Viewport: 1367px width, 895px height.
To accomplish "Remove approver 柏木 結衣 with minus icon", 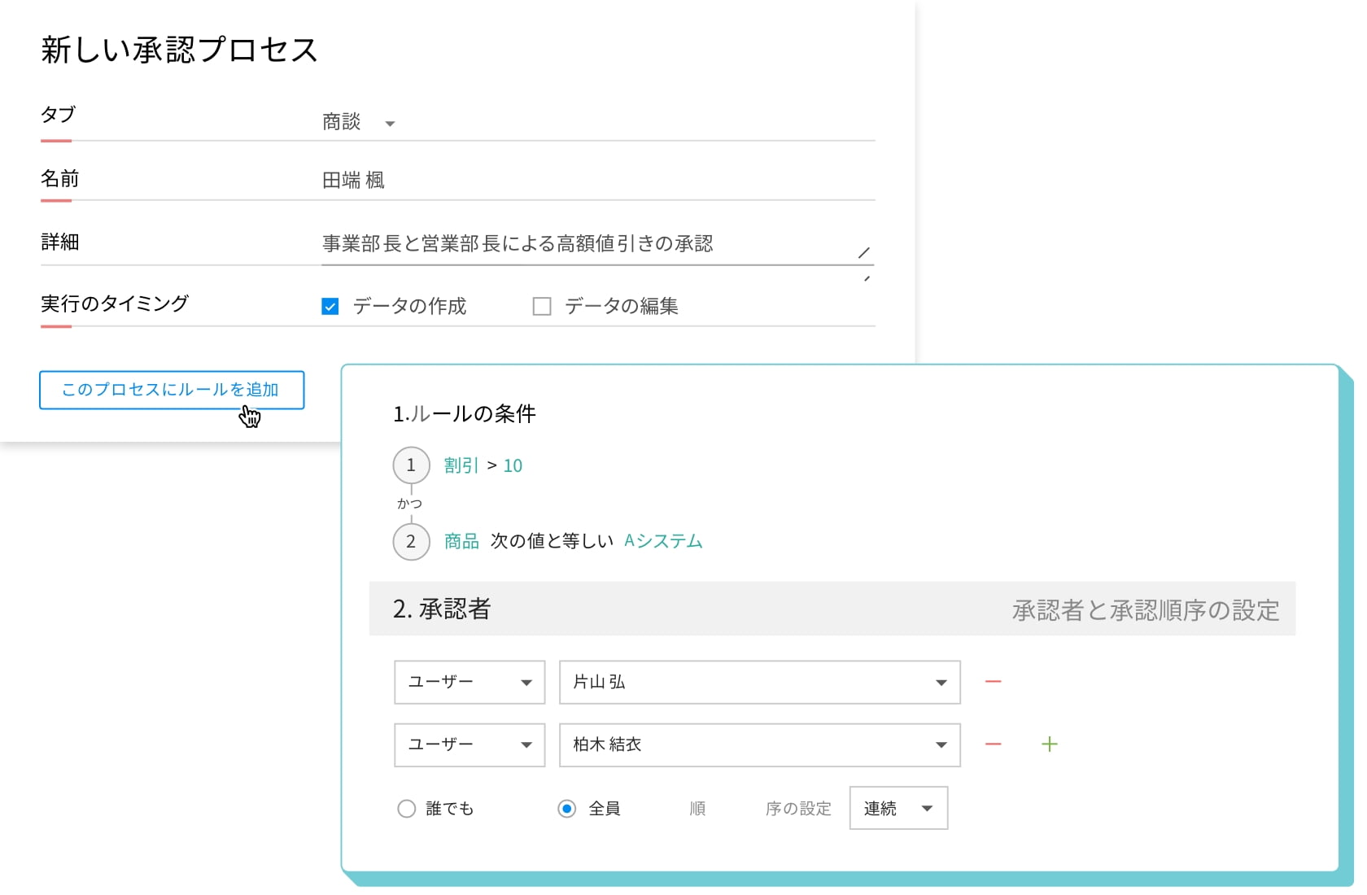I will click(x=993, y=744).
